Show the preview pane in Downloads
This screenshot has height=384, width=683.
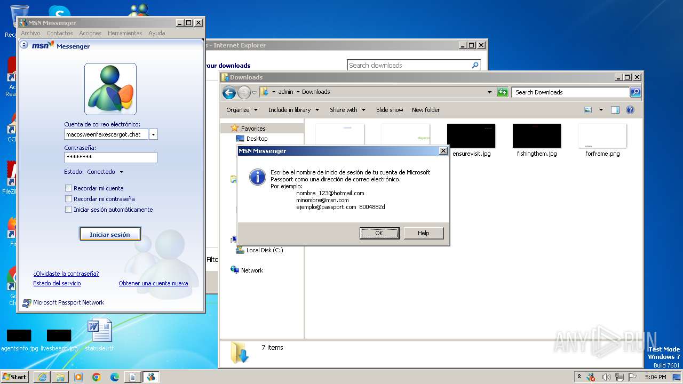(615, 110)
